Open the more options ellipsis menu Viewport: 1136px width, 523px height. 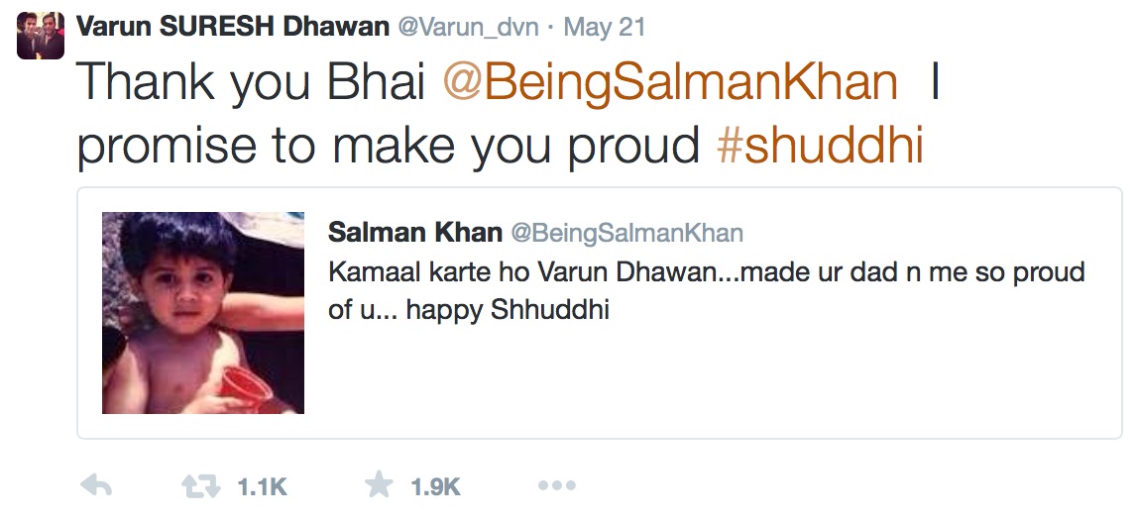556,486
